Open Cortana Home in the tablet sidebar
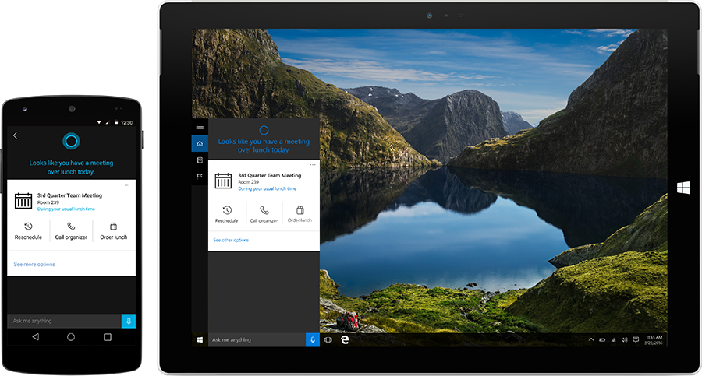The height and width of the screenshot is (376, 702). coord(200,143)
